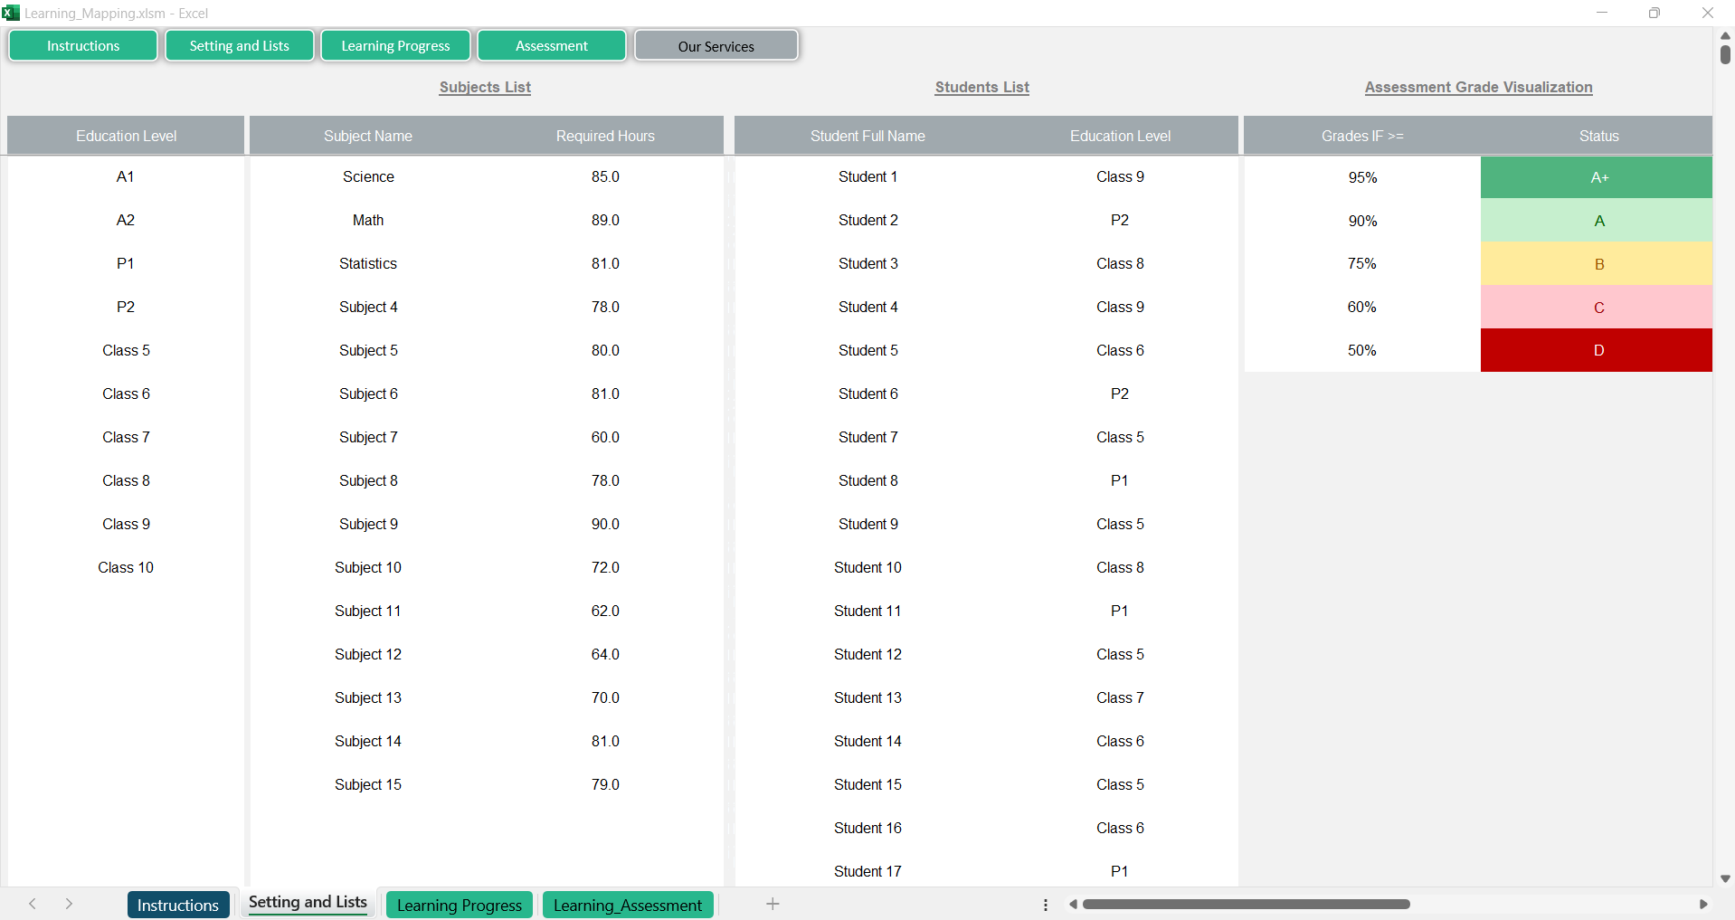
Task: Click the previous sheet navigation arrow
Action: pos(33,904)
